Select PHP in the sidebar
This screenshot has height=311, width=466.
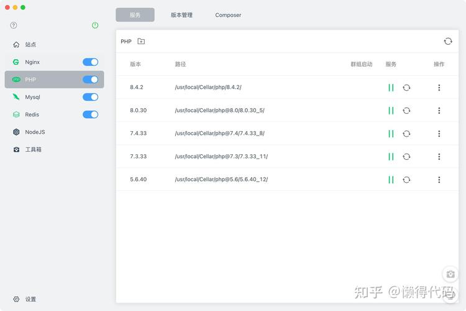point(55,80)
